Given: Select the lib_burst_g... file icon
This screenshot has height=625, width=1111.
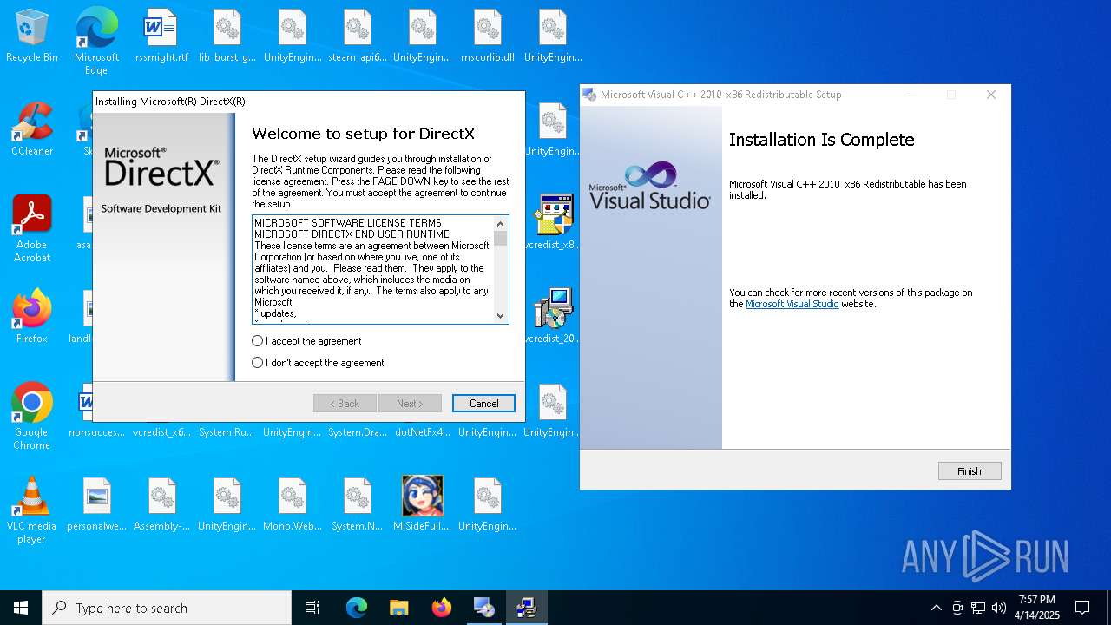Looking at the screenshot, I should 227,36.
